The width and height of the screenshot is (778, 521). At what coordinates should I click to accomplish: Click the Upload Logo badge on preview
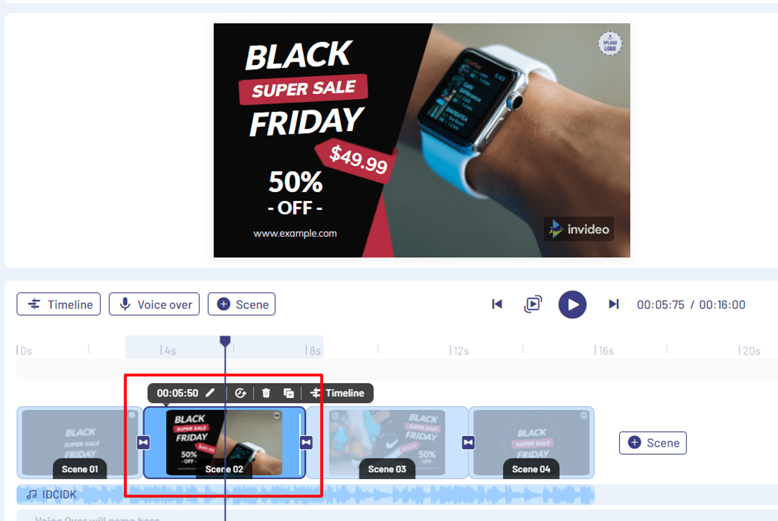(610, 43)
